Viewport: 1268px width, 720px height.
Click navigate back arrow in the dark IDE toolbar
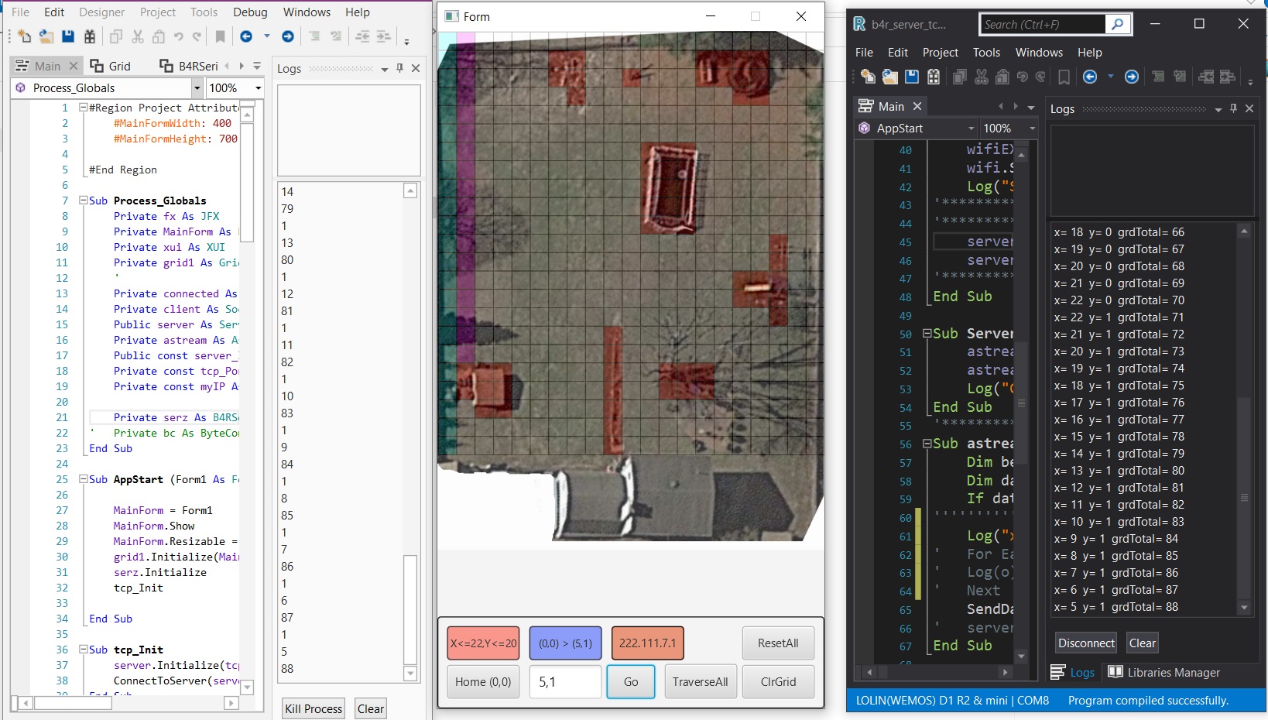point(1090,77)
